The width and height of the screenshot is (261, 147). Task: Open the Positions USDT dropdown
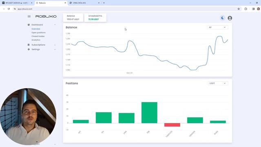(x=218, y=83)
